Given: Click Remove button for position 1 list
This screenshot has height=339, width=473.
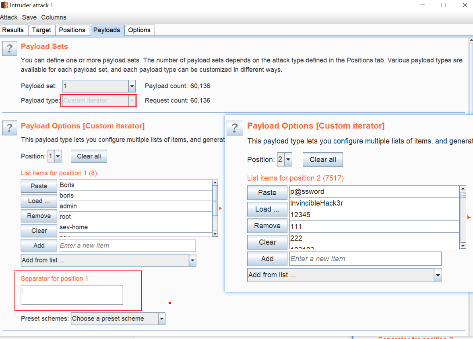Looking at the screenshot, I should (39, 216).
